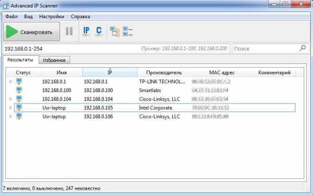This screenshot has width=313, height=195.
Task: Expand the 192.168.0.104 device row
Action: tap(10, 99)
